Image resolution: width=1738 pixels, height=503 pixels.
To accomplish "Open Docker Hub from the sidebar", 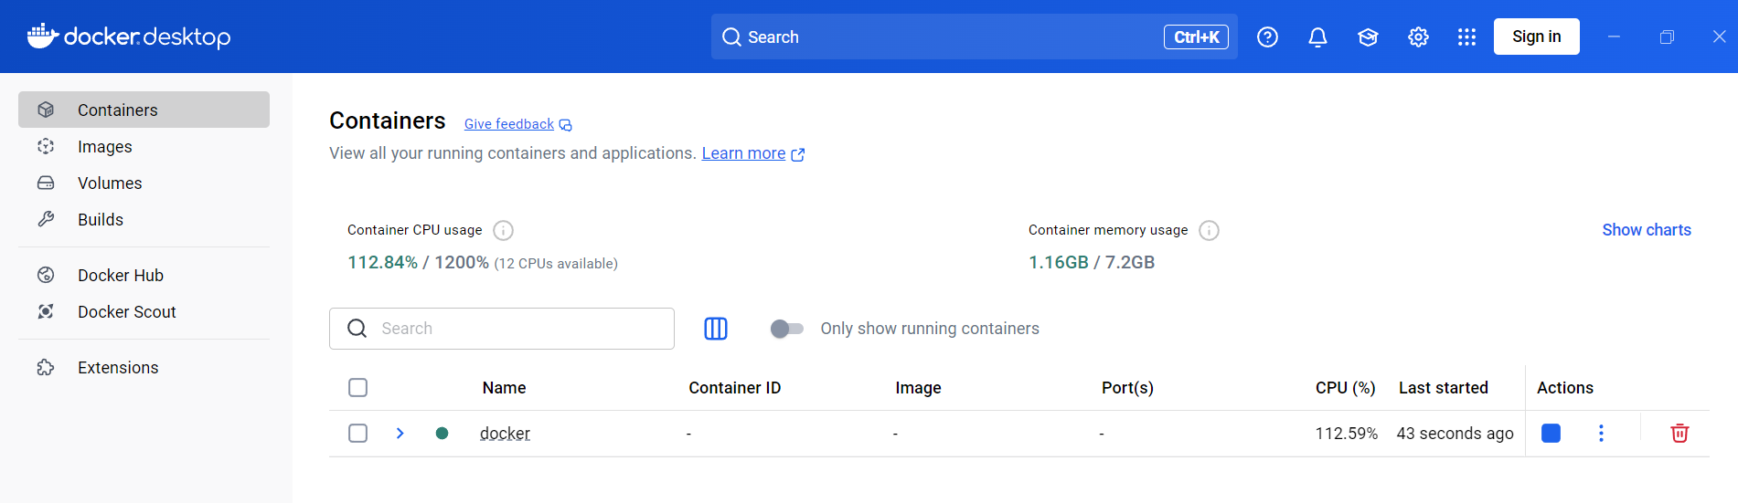I will click(144, 275).
